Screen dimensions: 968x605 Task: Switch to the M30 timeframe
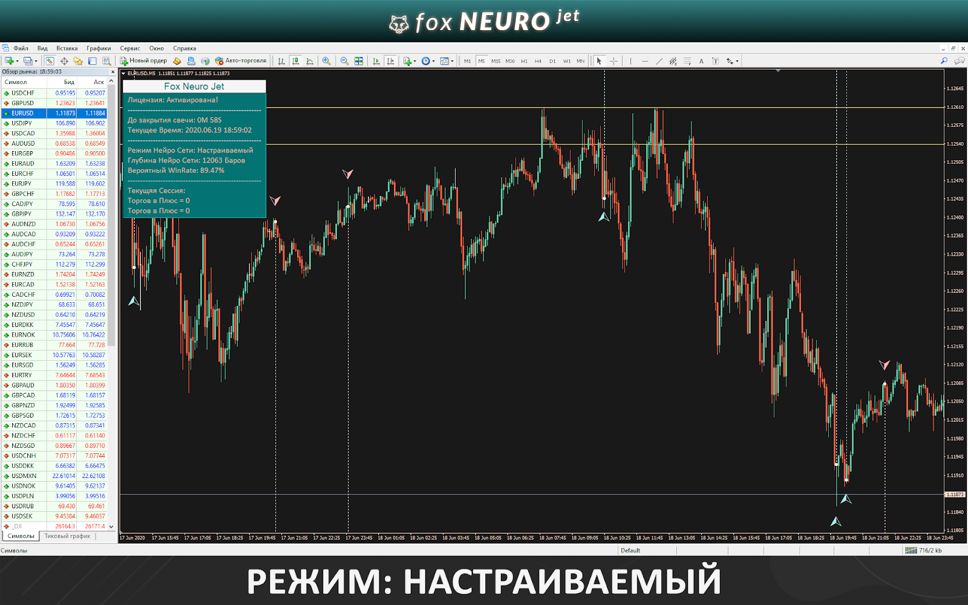510,61
